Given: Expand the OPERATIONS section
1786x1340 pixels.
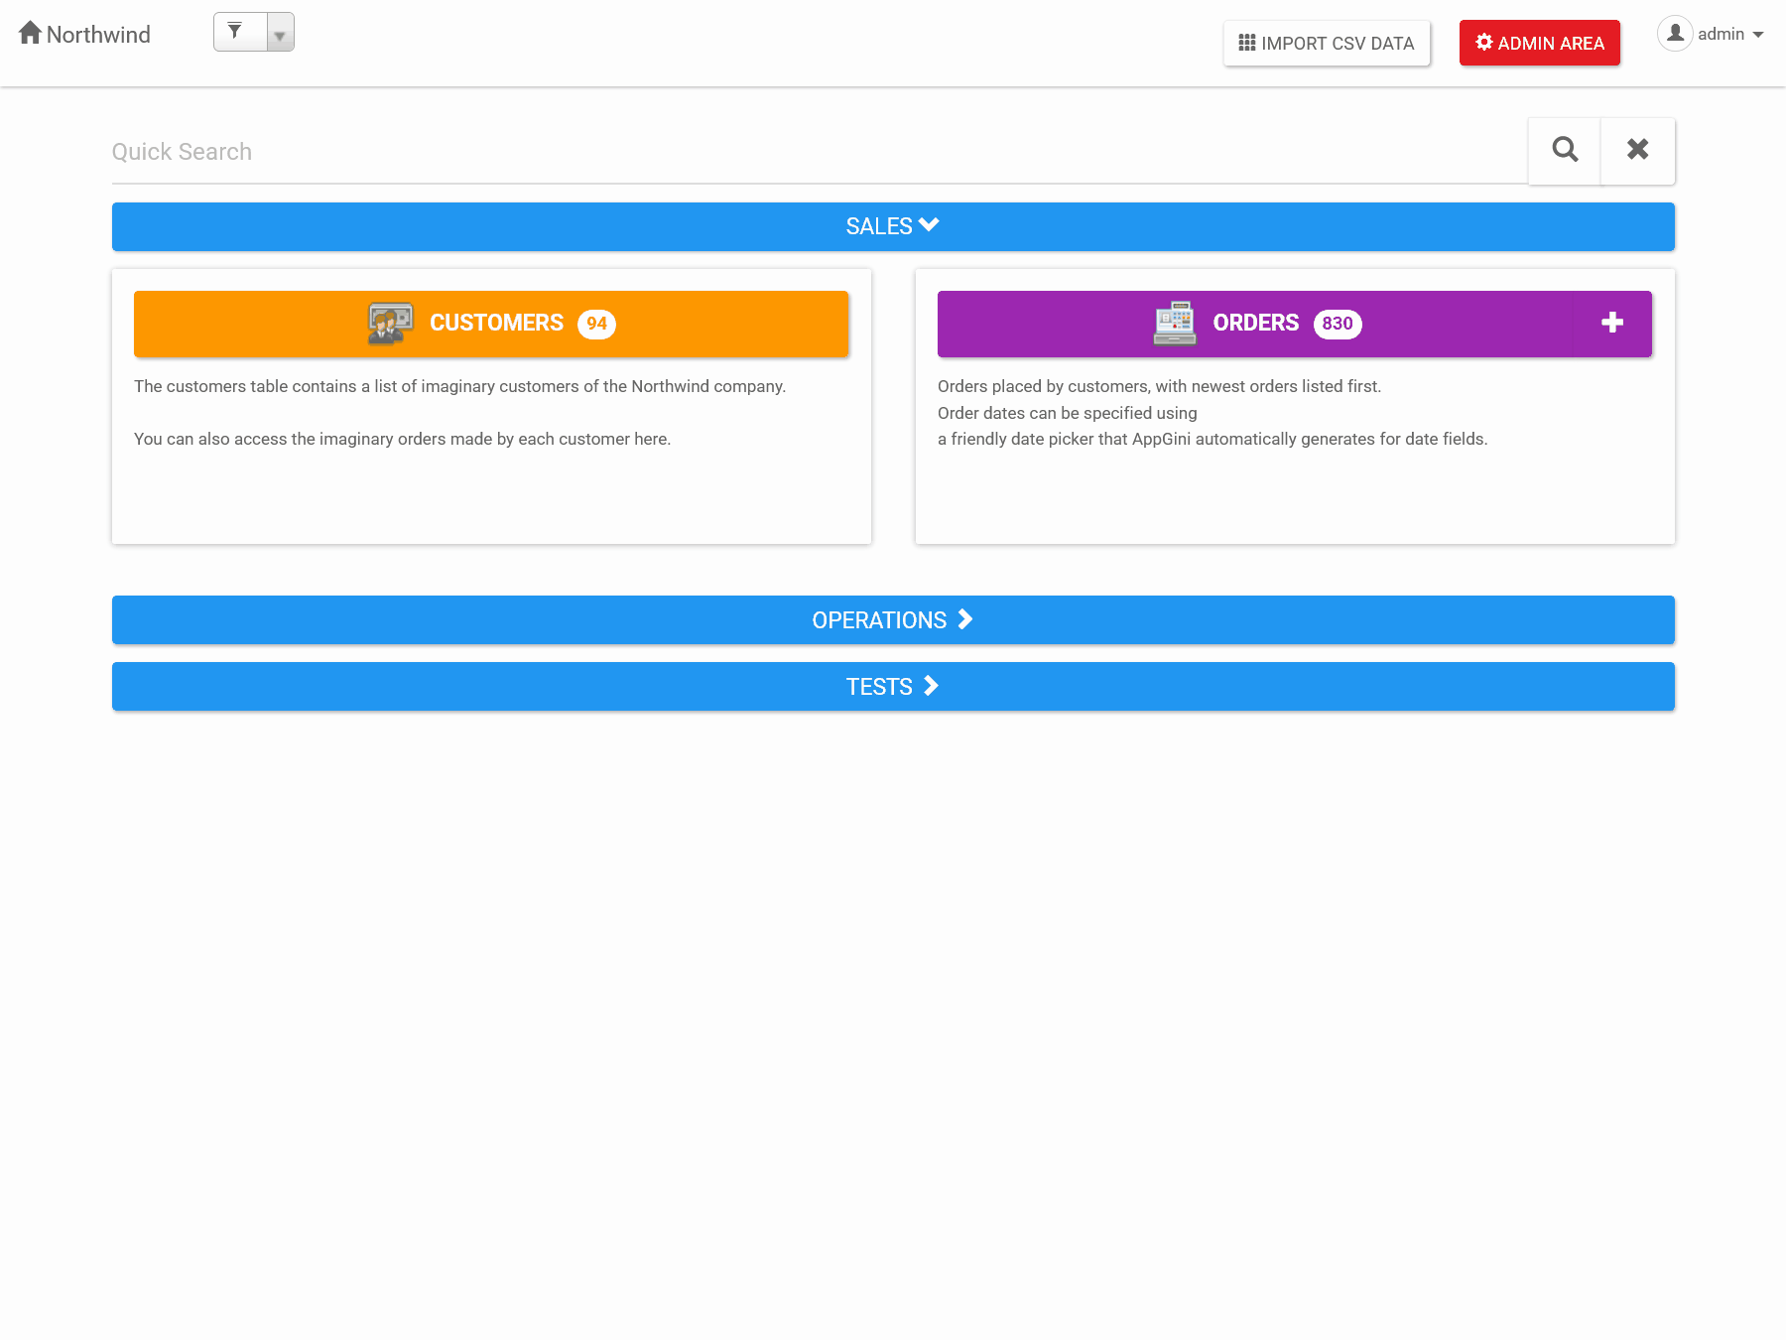Looking at the screenshot, I should [891, 619].
